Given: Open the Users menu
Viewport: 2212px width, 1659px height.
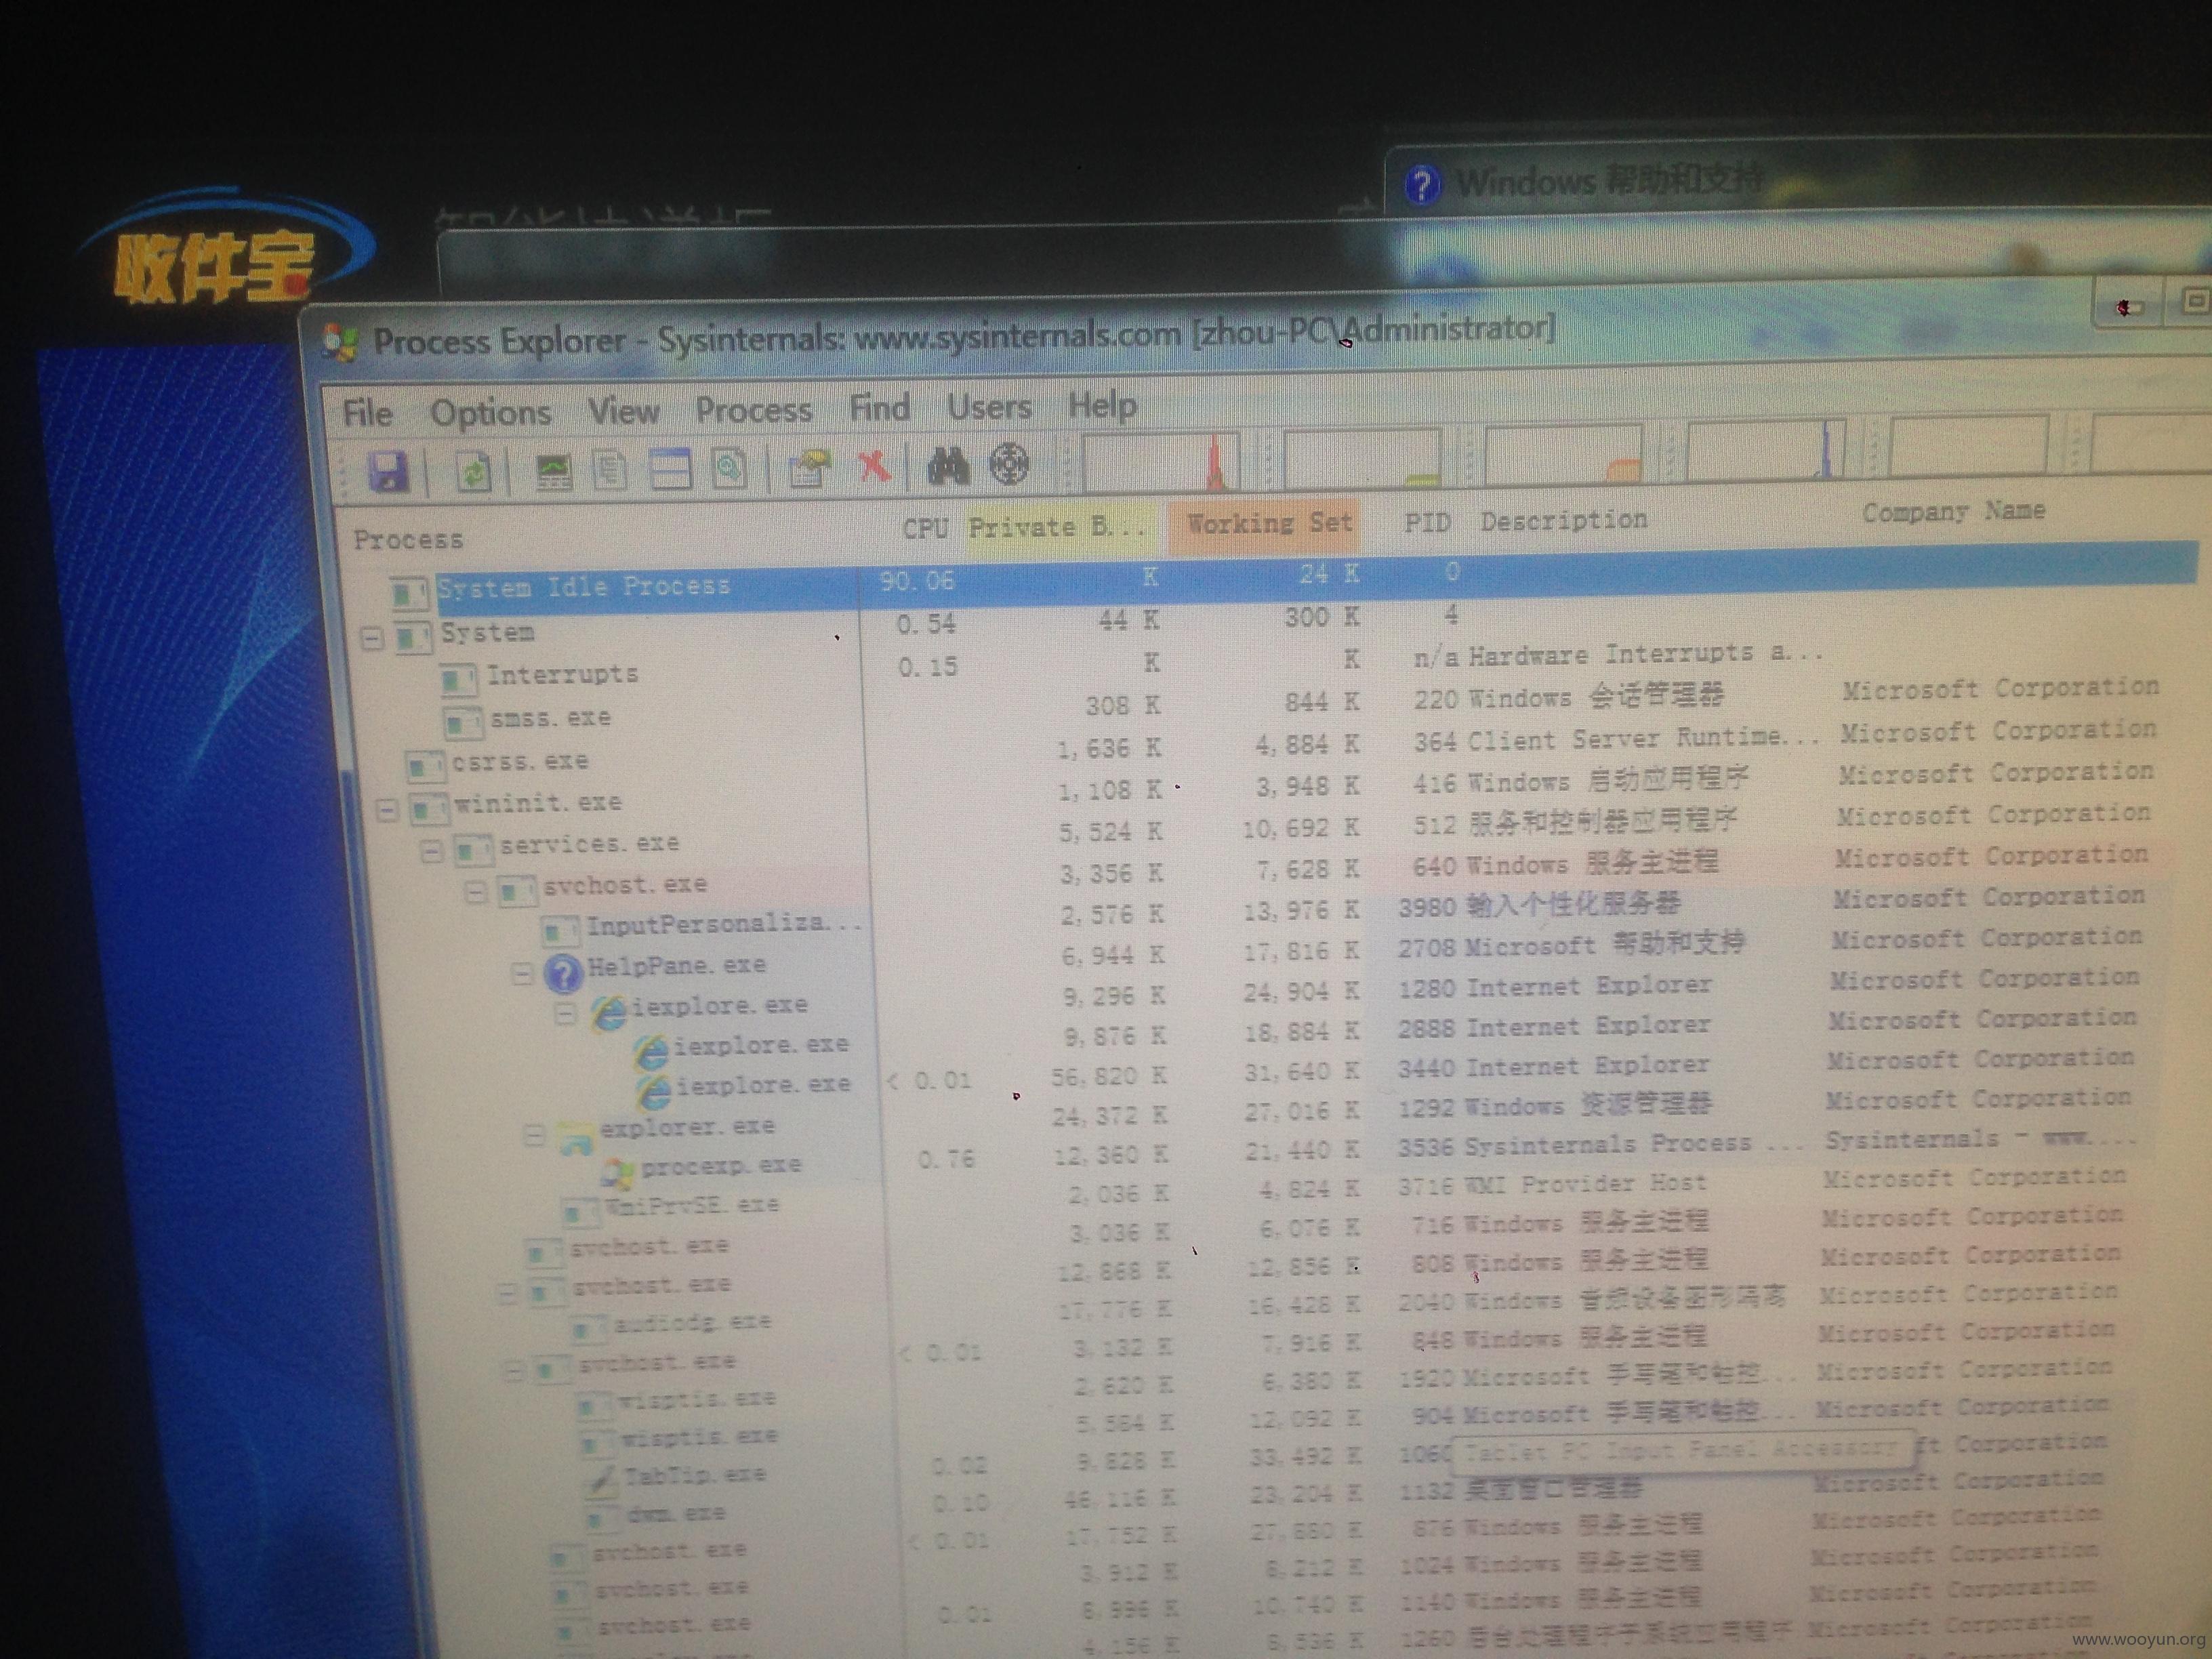Looking at the screenshot, I should (x=989, y=406).
